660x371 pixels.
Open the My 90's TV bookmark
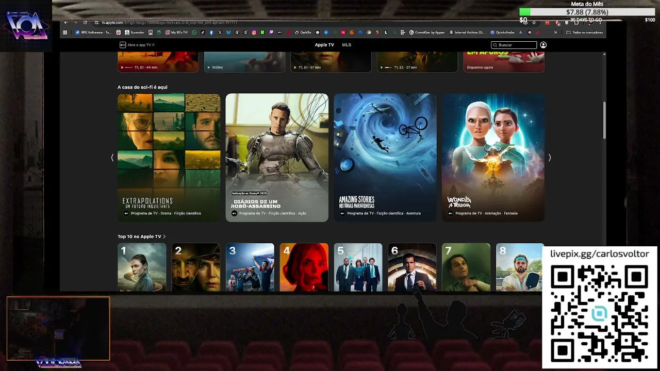[x=176, y=32]
